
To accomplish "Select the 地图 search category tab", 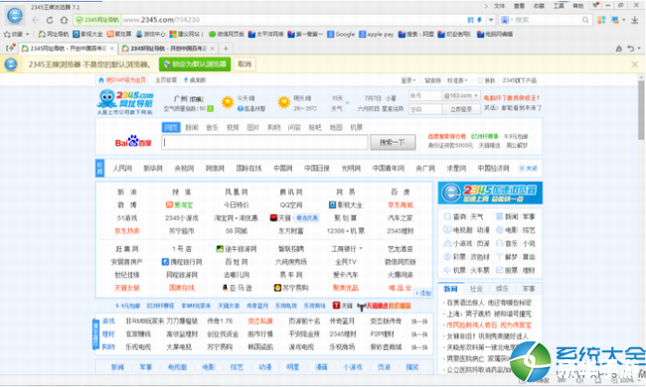I will click(x=336, y=128).
